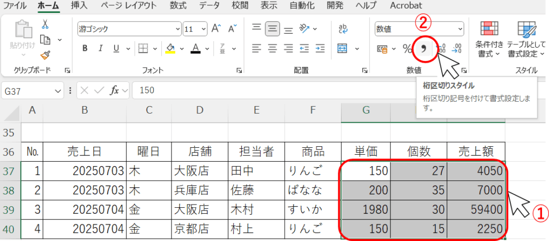Click the cut scissors icon
This screenshot has height=241, width=549.
coord(46,24)
